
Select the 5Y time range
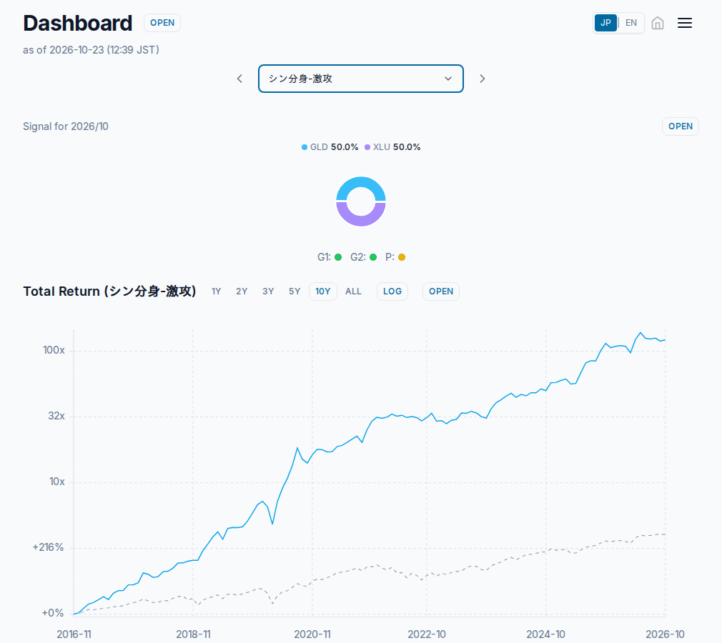point(295,291)
